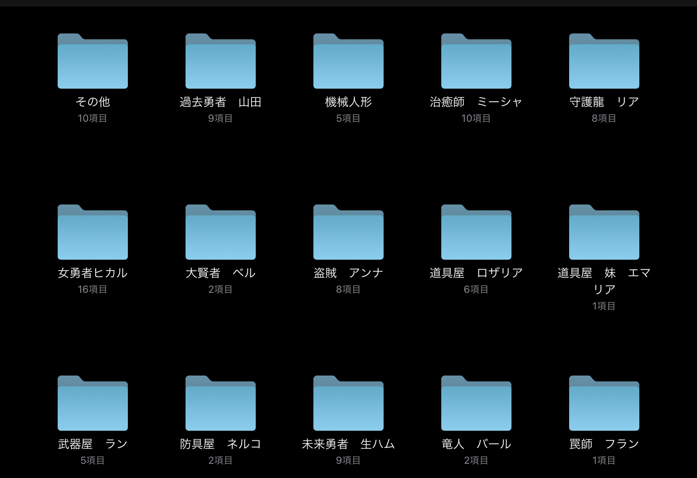Select the 機械人形 name label
The image size is (697, 478).
(348, 102)
